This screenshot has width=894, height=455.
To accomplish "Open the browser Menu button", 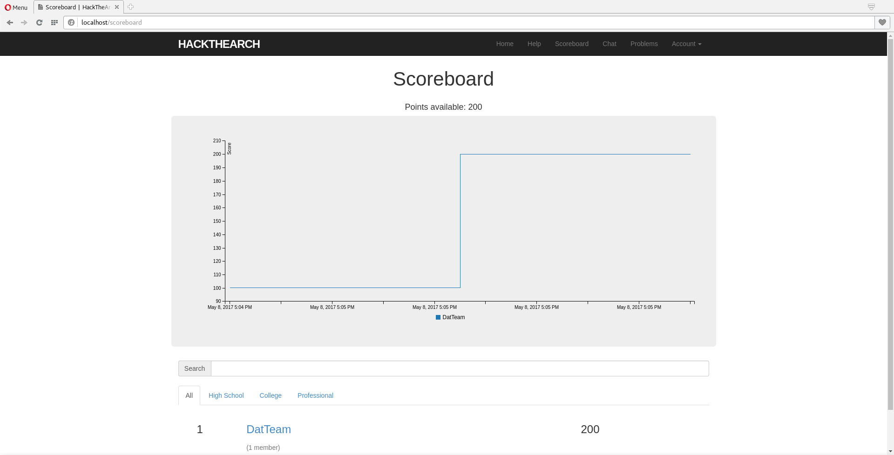I will [15, 7].
